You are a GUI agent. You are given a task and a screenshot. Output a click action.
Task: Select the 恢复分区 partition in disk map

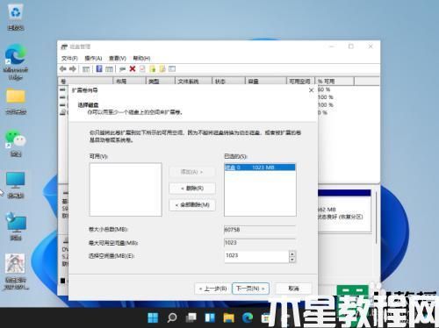tap(344, 210)
